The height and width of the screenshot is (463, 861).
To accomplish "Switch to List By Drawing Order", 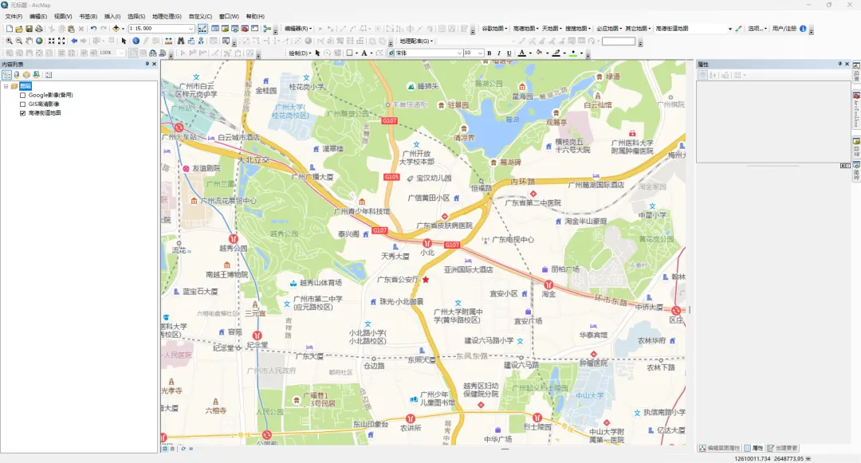I will [6, 75].
